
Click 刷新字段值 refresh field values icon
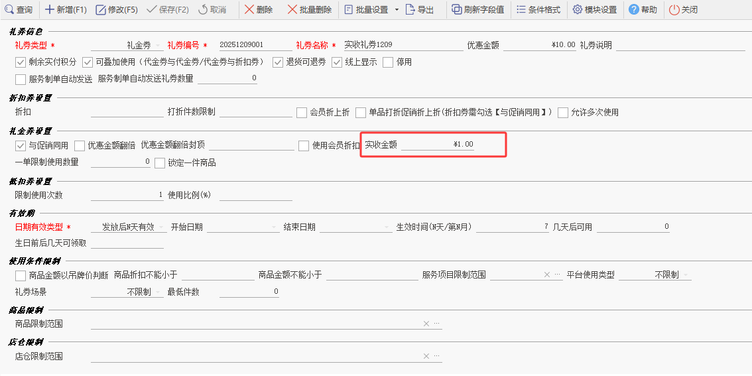point(457,10)
